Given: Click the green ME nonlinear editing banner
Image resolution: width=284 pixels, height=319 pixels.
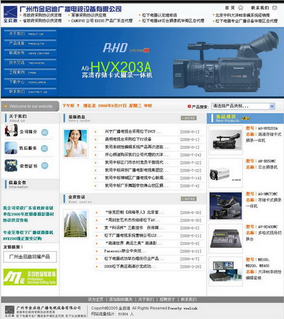Looking at the screenshot, I should 30,277.
